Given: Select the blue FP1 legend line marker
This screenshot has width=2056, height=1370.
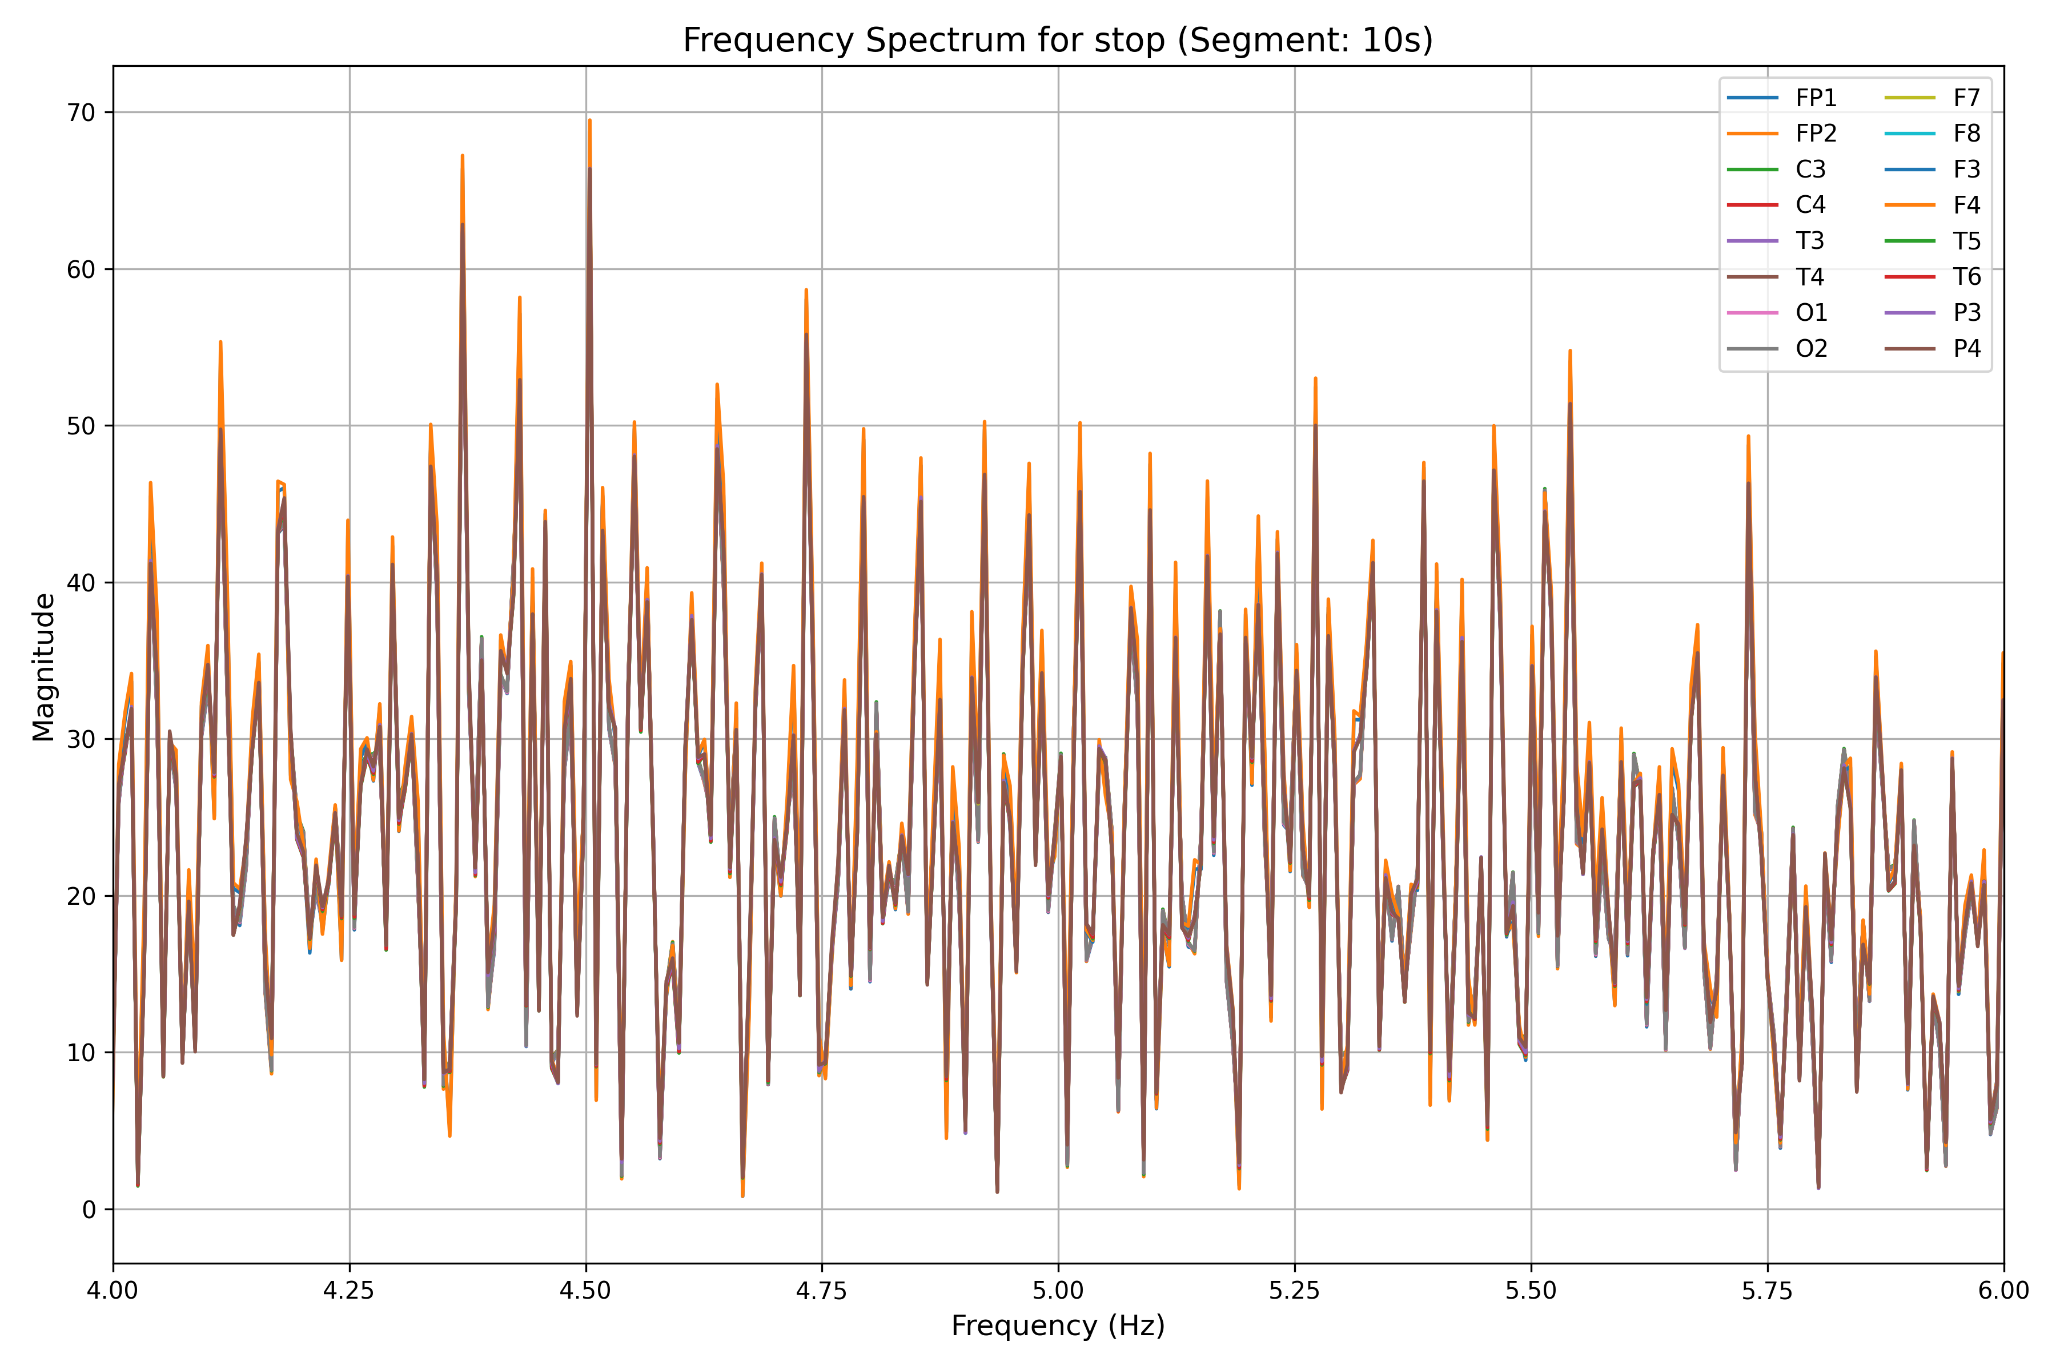Looking at the screenshot, I should pyautogui.click(x=1753, y=97).
